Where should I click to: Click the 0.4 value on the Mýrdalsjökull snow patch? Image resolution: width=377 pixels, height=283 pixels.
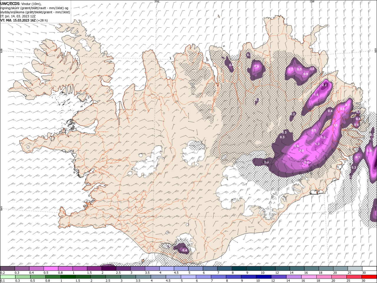point(185,251)
